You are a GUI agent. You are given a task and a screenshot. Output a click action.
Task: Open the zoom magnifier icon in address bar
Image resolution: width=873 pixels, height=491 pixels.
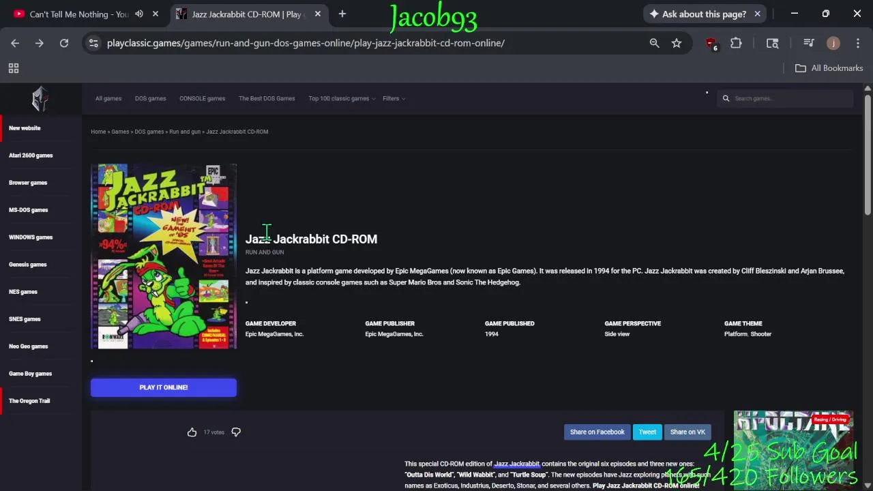(x=654, y=43)
